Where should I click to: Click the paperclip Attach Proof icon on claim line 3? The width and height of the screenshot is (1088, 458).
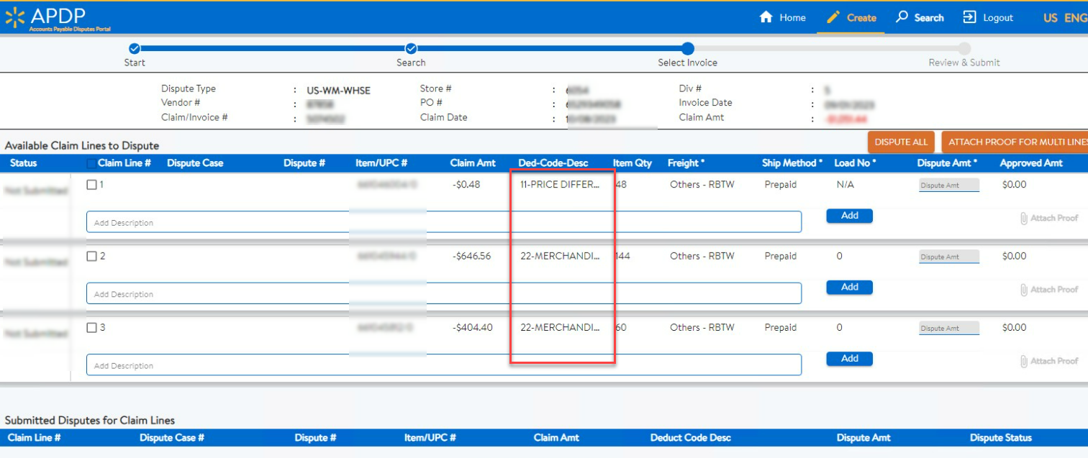click(x=1024, y=360)
